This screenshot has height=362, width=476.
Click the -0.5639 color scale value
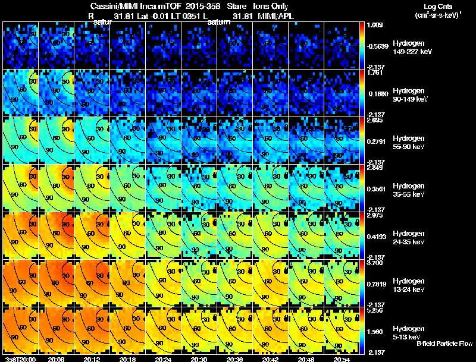377,46
